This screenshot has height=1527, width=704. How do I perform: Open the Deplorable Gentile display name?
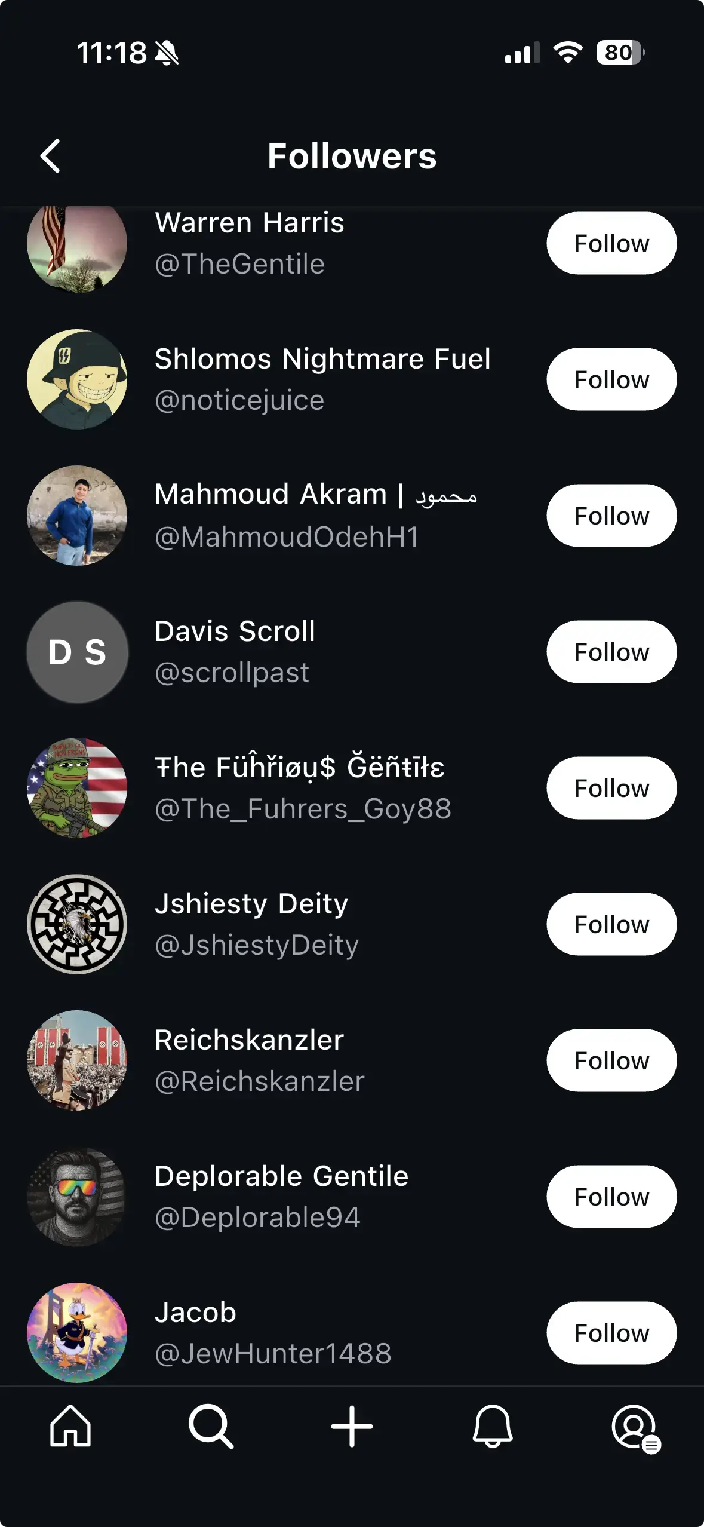point(281,1176)
